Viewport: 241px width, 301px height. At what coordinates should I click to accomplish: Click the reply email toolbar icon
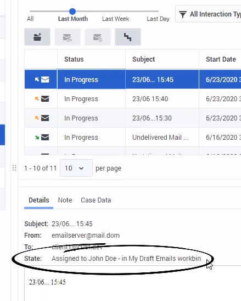68,37
